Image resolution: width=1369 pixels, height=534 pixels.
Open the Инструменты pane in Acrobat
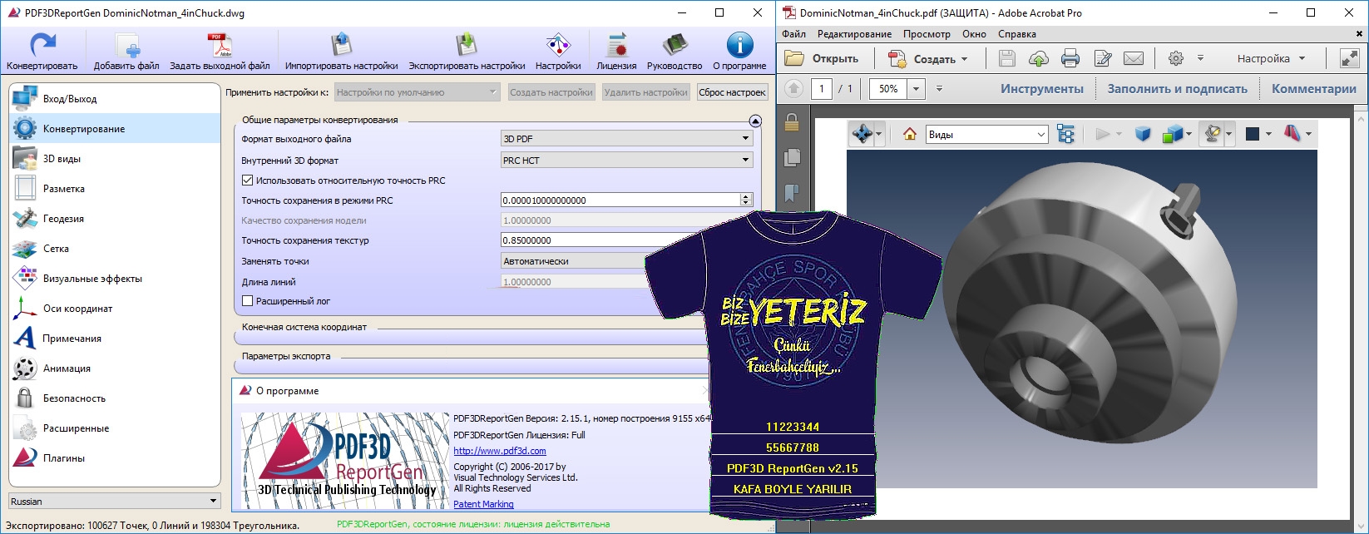click(x=1042, y=88)
